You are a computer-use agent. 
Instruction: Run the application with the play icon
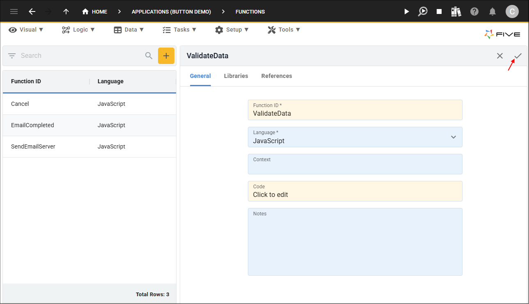pyautogui.click(x=406, y=11)
